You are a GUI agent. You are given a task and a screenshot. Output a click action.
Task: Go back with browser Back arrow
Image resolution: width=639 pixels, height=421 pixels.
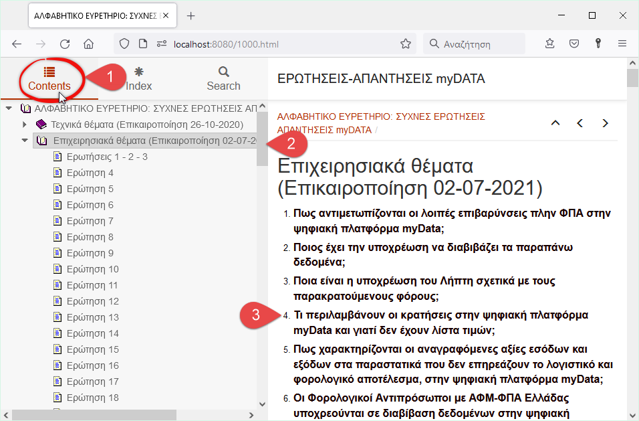click(17, 44)
